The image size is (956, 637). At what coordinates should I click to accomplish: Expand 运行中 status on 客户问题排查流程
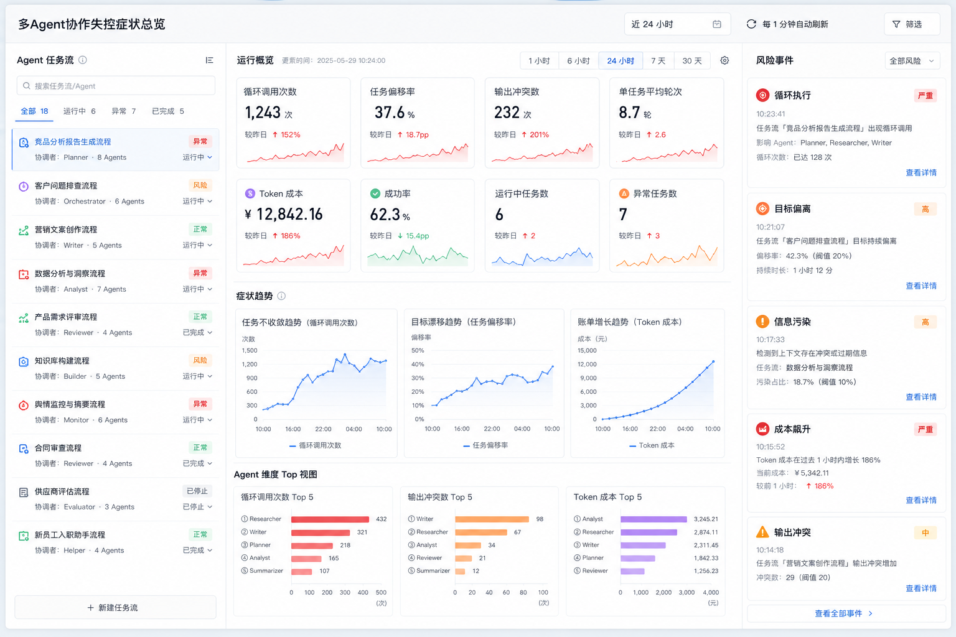[x=197, y=201]
